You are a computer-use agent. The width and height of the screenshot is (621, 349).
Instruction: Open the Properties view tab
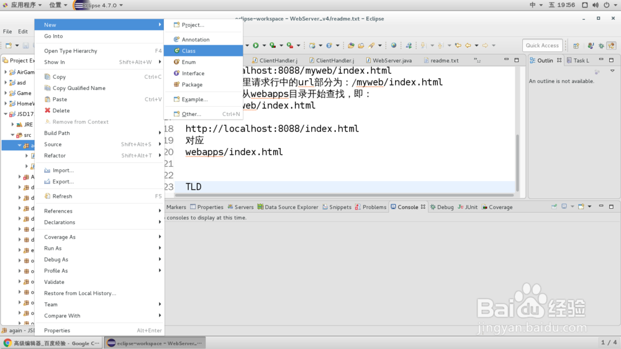pyautogui.click(x=206, y=207)
